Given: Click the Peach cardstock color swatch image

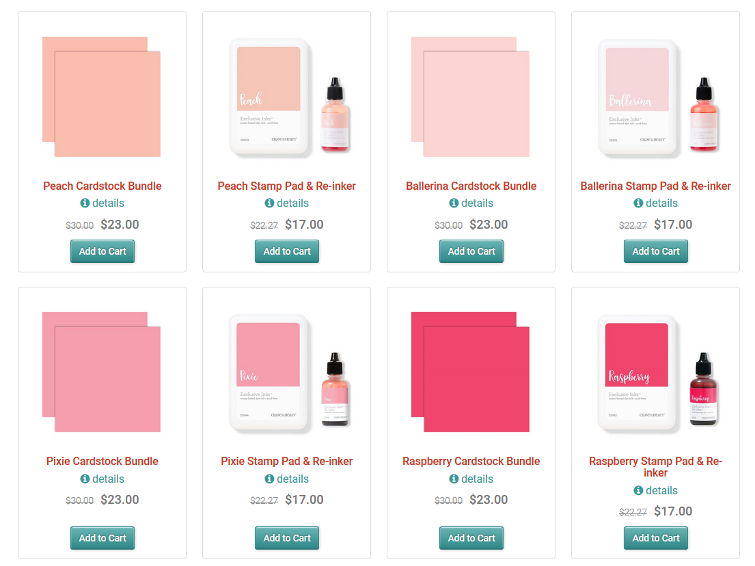Looking at the screenshot, I should (102, 97).
